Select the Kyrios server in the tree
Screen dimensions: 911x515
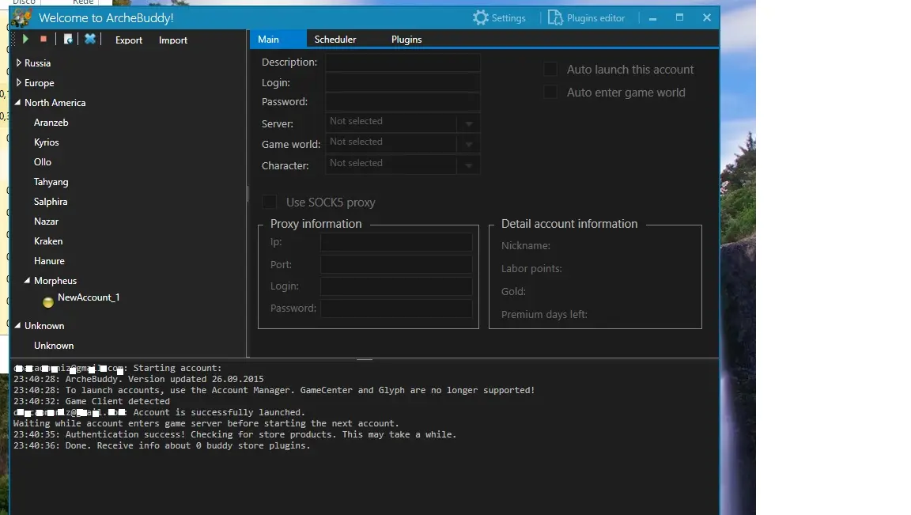(x=47, y=142)
